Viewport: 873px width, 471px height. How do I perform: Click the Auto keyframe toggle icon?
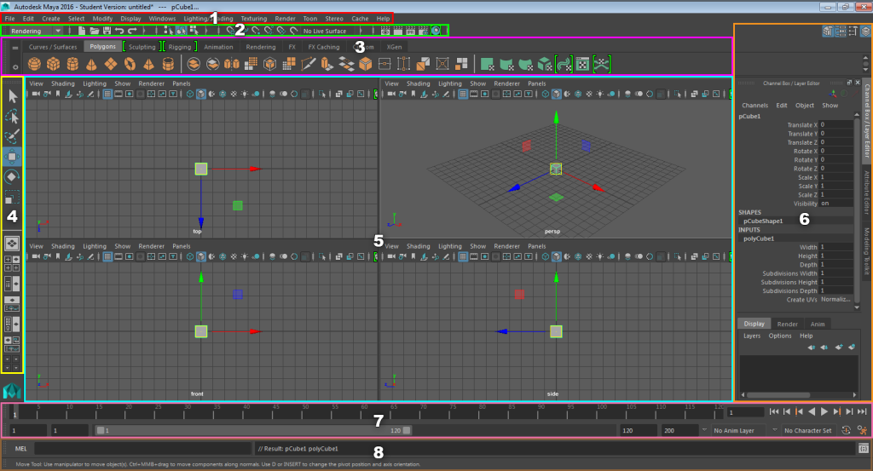[x=847, y=430]
